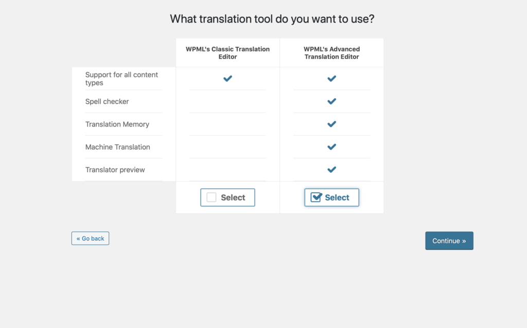Untick the Advanced Translation Editor Select checkbox
The width and height of the screenshot is (527, 328).
coord(316,197)
